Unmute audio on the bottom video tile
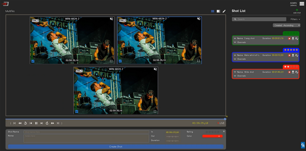This screenshot has width=306, height=151. click(155, 69)
